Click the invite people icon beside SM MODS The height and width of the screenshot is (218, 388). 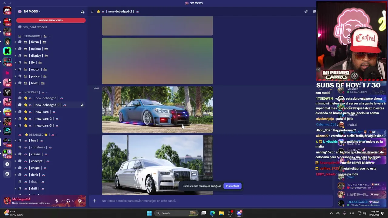(x=82, y=12)
